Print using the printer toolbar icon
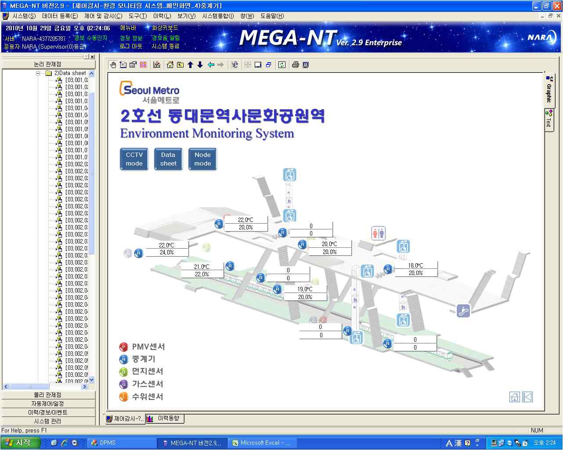 296,65
